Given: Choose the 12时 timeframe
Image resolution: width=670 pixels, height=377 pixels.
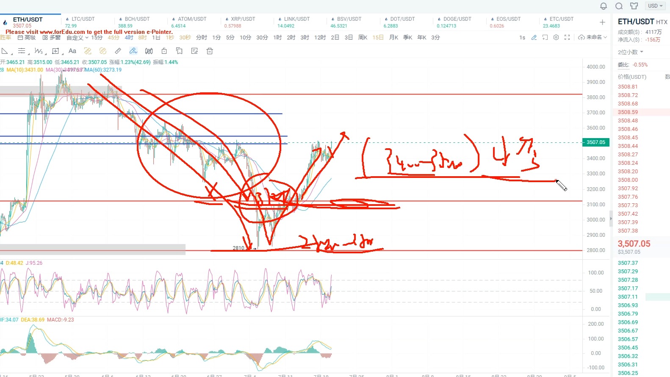Looking at the screenshot, I should [x=320, y=38].
